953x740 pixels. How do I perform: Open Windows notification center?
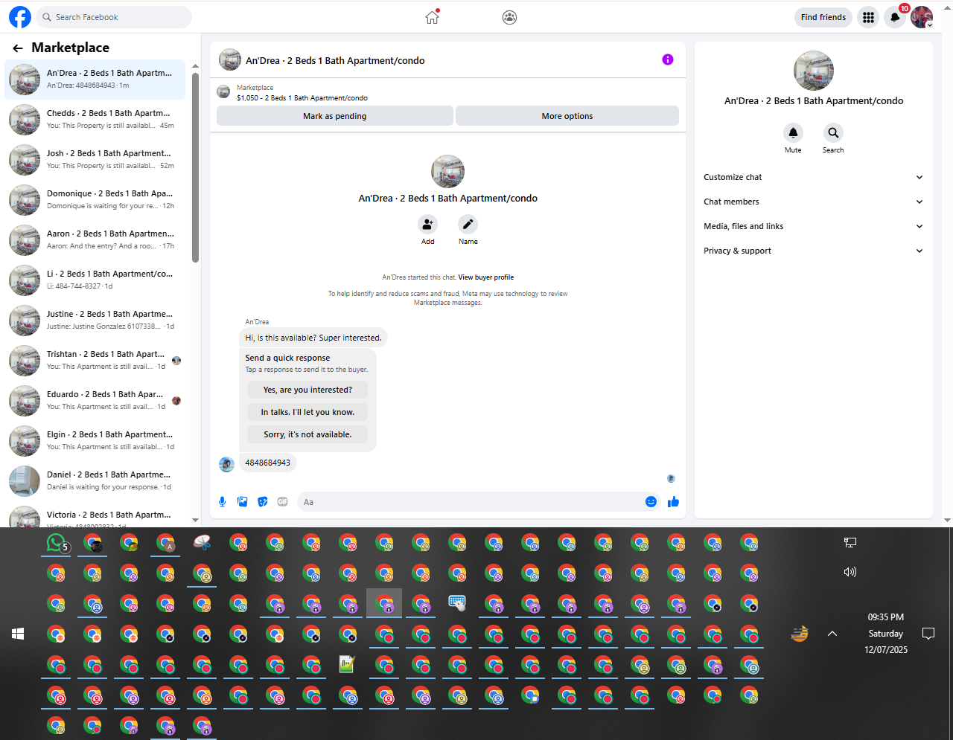tap(928, 634)
